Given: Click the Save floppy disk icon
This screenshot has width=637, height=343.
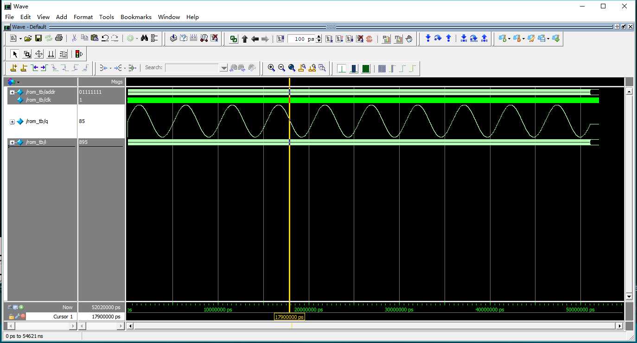Looking at the screenshot, I should [x=38, y=39].
